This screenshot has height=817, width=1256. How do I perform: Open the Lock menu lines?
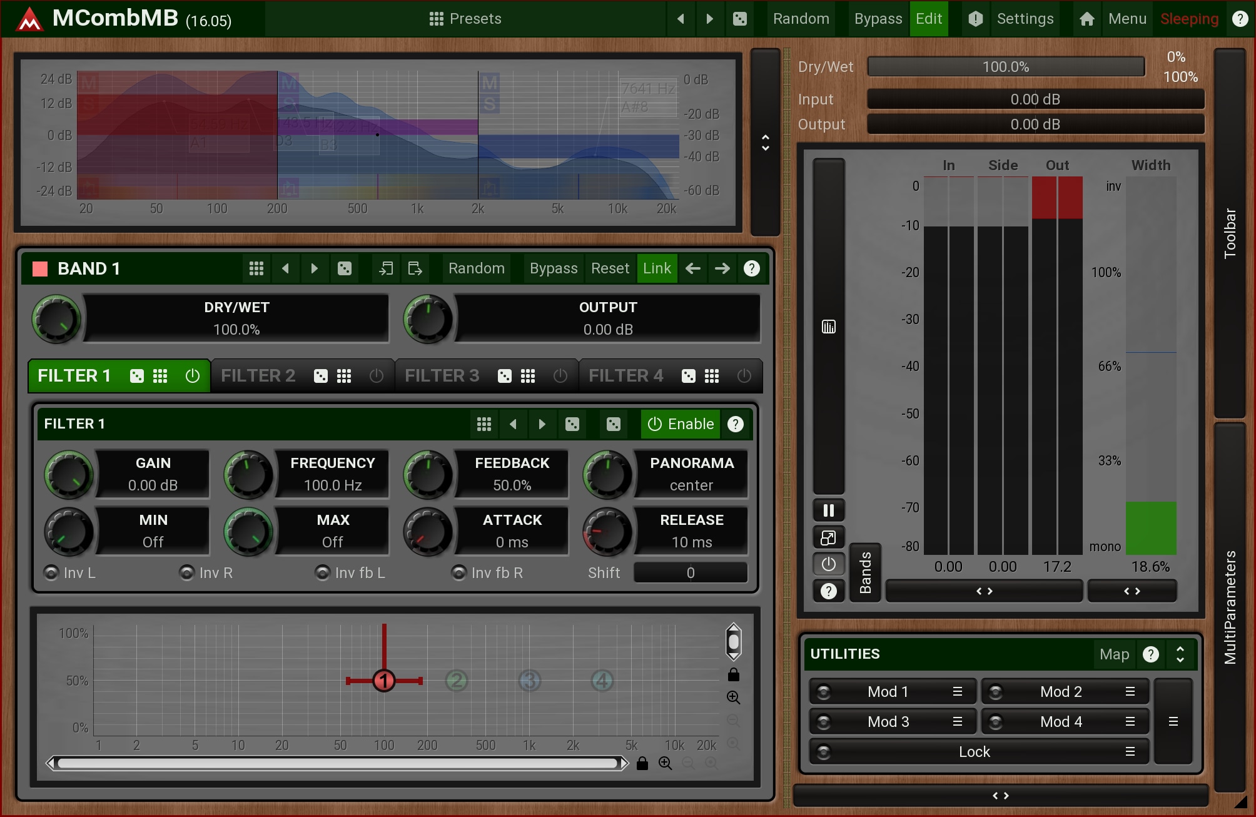[x=1130, y=752]
